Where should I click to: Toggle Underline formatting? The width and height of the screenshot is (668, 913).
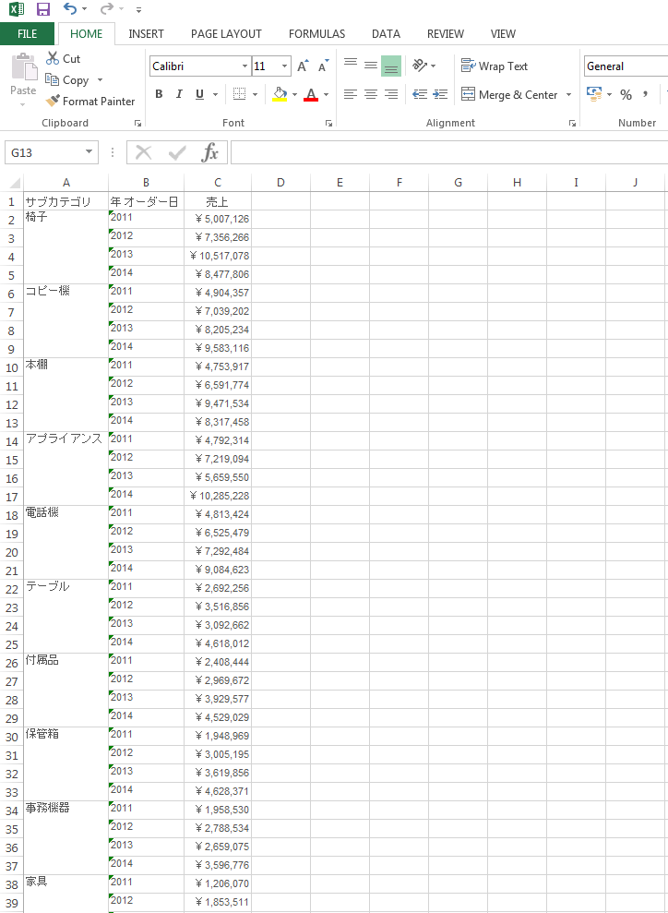click(x=199, y=94)
